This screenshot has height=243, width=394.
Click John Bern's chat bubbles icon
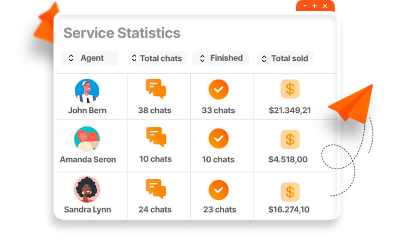[156, 89]
